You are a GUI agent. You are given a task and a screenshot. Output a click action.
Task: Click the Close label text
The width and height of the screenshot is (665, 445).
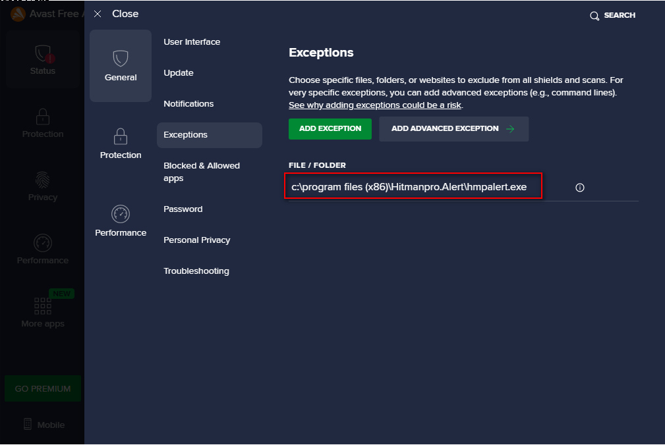tap(125, 14)
